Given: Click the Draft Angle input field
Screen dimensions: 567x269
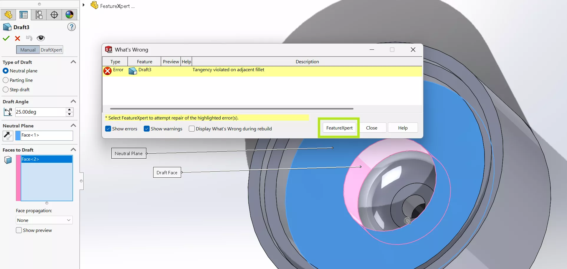Looking at the screenshot, I should (x=40, y=112).
